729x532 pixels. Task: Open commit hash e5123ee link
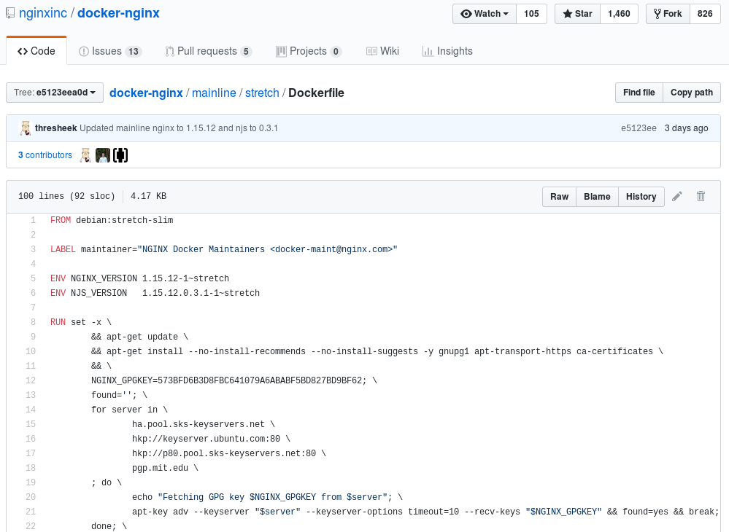click(639, 128)
